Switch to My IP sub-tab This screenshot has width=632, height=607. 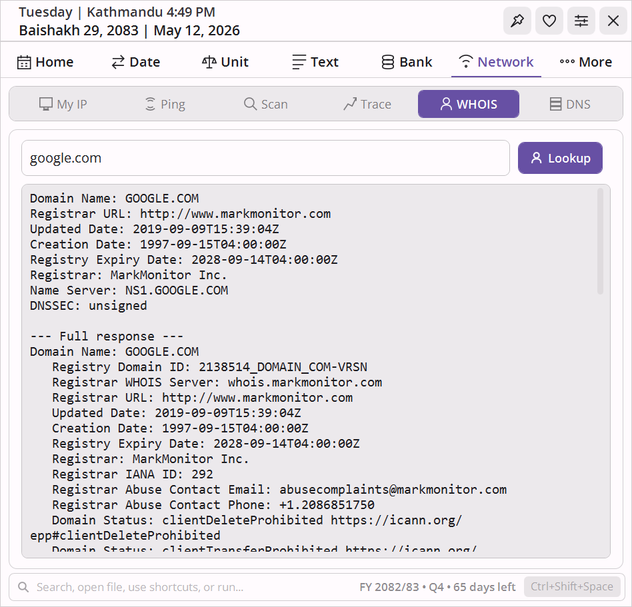tap(63, 105)
